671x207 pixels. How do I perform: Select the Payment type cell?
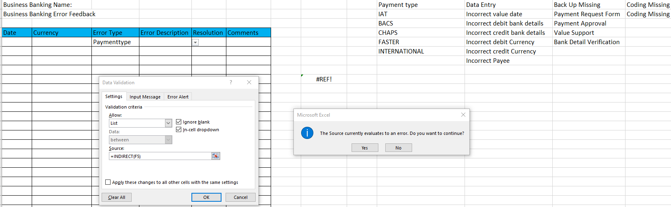(x=421, y=4)
